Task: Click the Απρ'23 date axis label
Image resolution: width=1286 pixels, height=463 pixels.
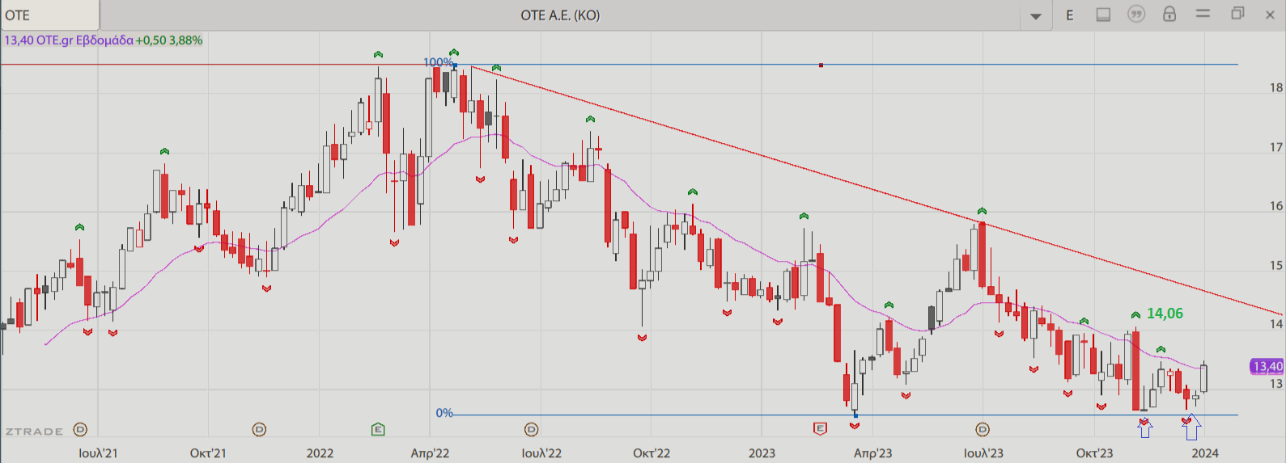Action: point(873,453)
